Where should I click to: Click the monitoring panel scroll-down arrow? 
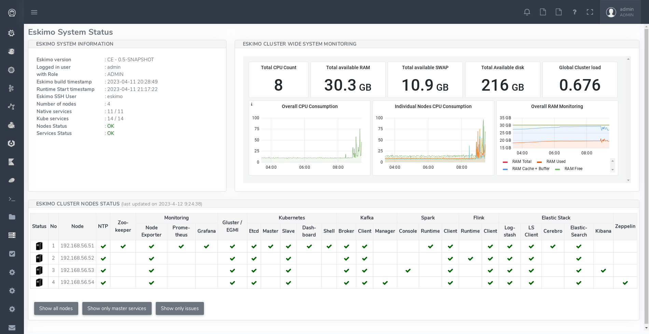tap(628, 180)
